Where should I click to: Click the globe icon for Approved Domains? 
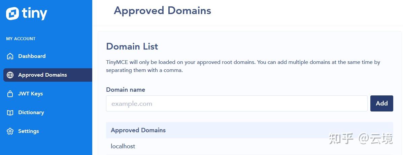(x=10, y=75)
